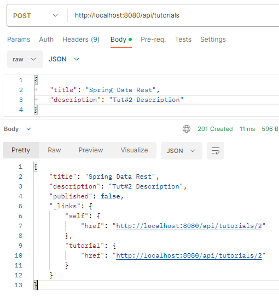Click the 11 ms response time
This screenshot has height=296, width=279.
(x=247, y=129)
